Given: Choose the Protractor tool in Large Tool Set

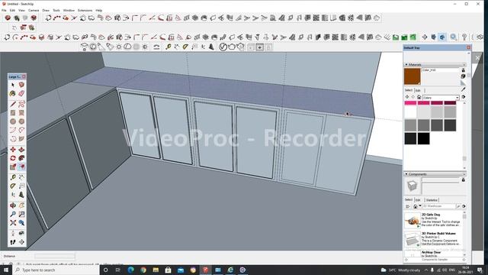Looking at the screenshot, I should (x=13, y=186).
